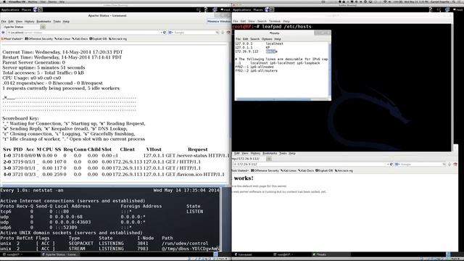Click 127.0.1.1 line in hosts file
464x261 pixels.
pos(252,47)
